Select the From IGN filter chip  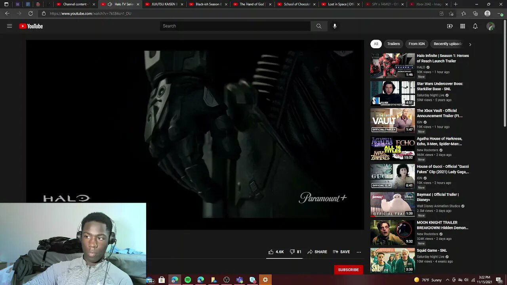click(x=417, y=44)
